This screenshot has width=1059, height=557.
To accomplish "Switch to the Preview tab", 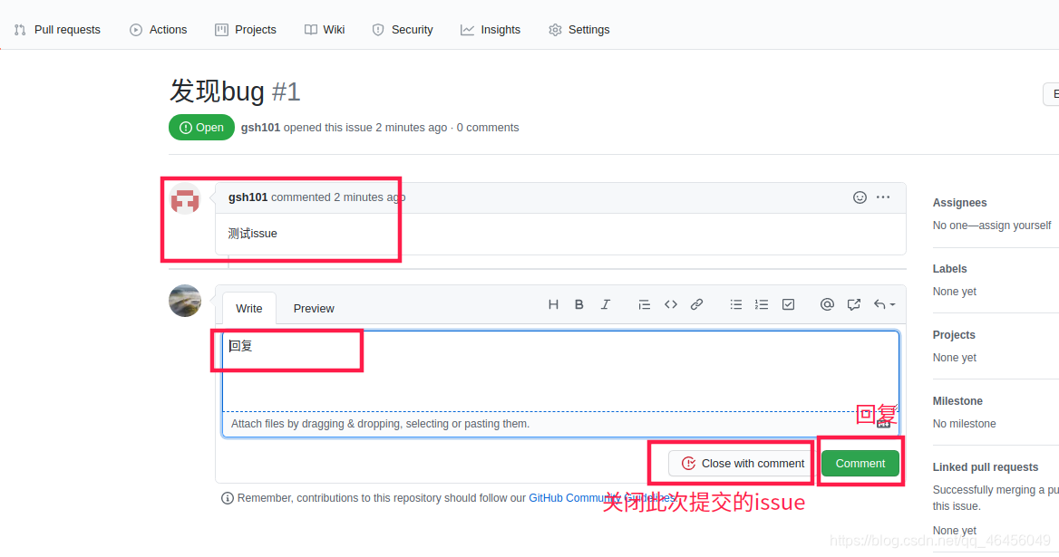I will 314,308.
